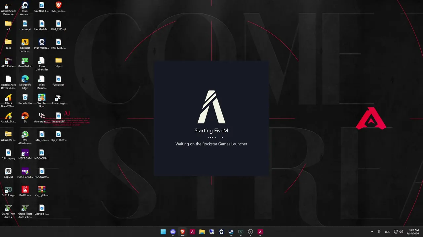Open the Iriun Webcam taskbar icon
423x237 pixels.
221,232
